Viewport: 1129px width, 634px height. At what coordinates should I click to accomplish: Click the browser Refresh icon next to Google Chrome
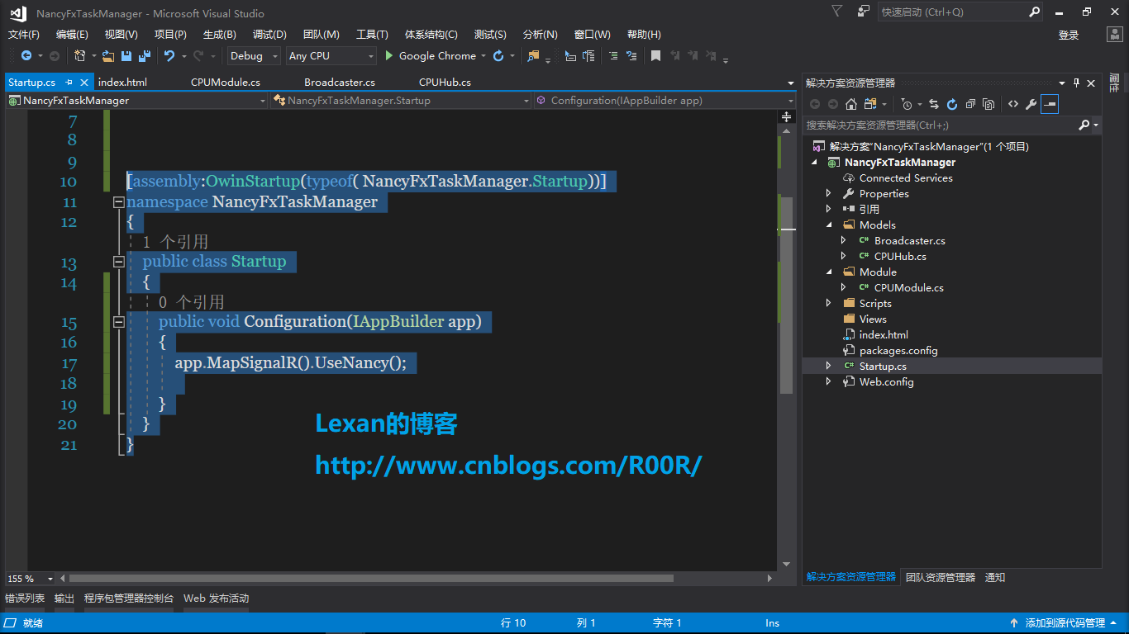498,56
